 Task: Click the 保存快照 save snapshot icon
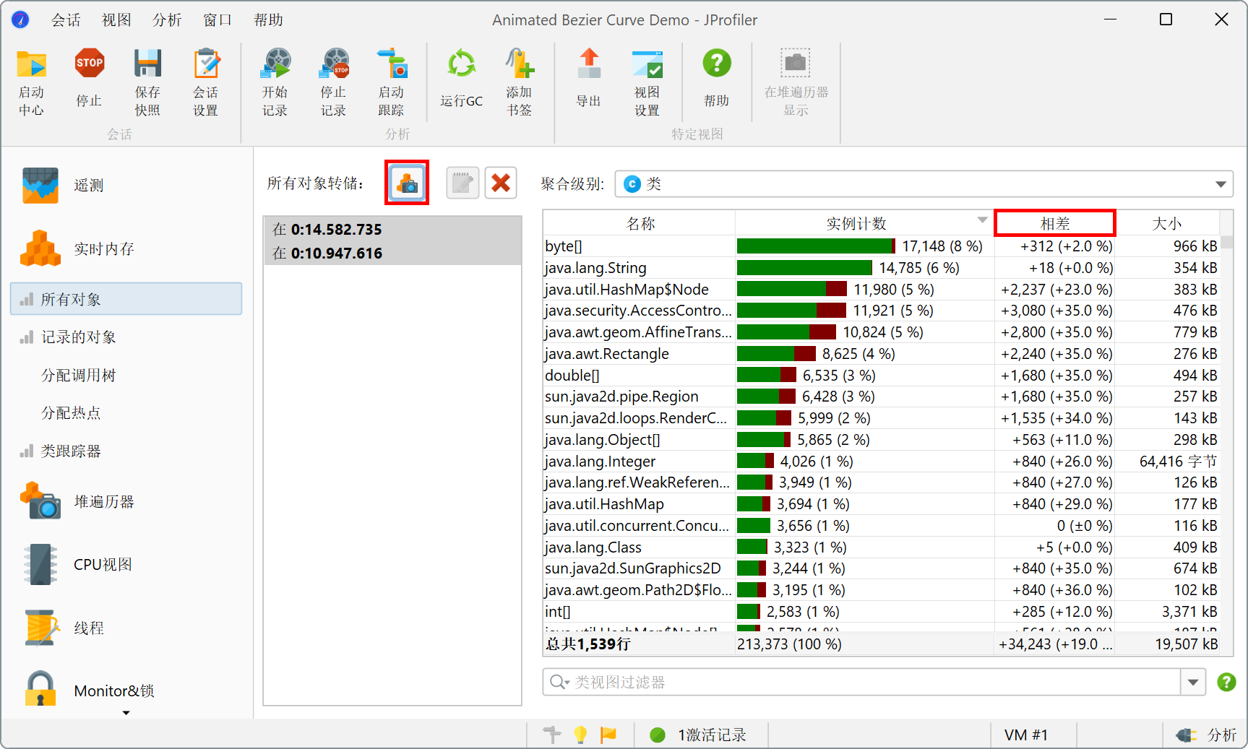(147, 64)
